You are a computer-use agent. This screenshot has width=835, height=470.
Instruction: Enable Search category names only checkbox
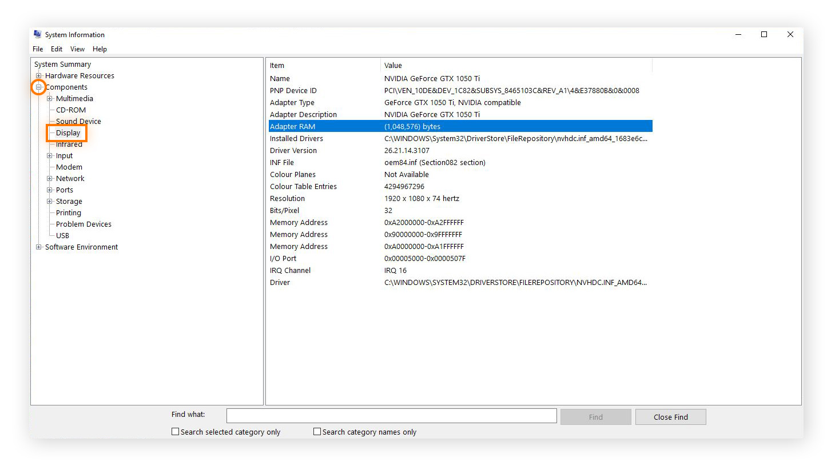pos(317,432)
